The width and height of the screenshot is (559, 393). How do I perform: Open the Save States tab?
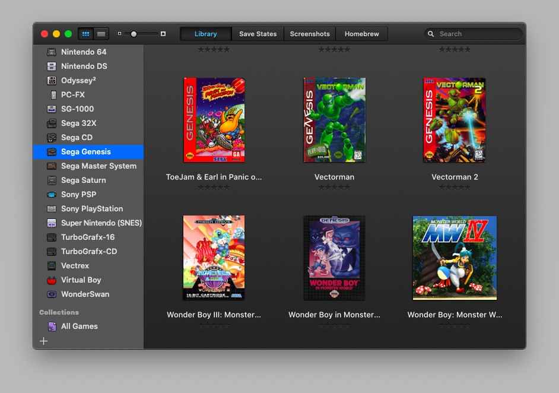pyautogui.click(x=258, y=34)
